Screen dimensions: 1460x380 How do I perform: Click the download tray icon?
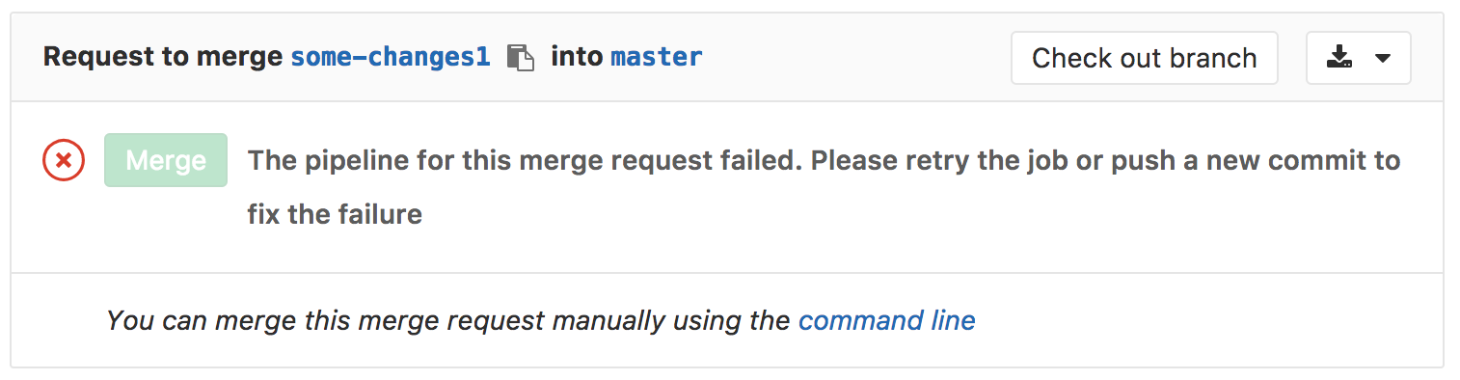coord(1339,58)
